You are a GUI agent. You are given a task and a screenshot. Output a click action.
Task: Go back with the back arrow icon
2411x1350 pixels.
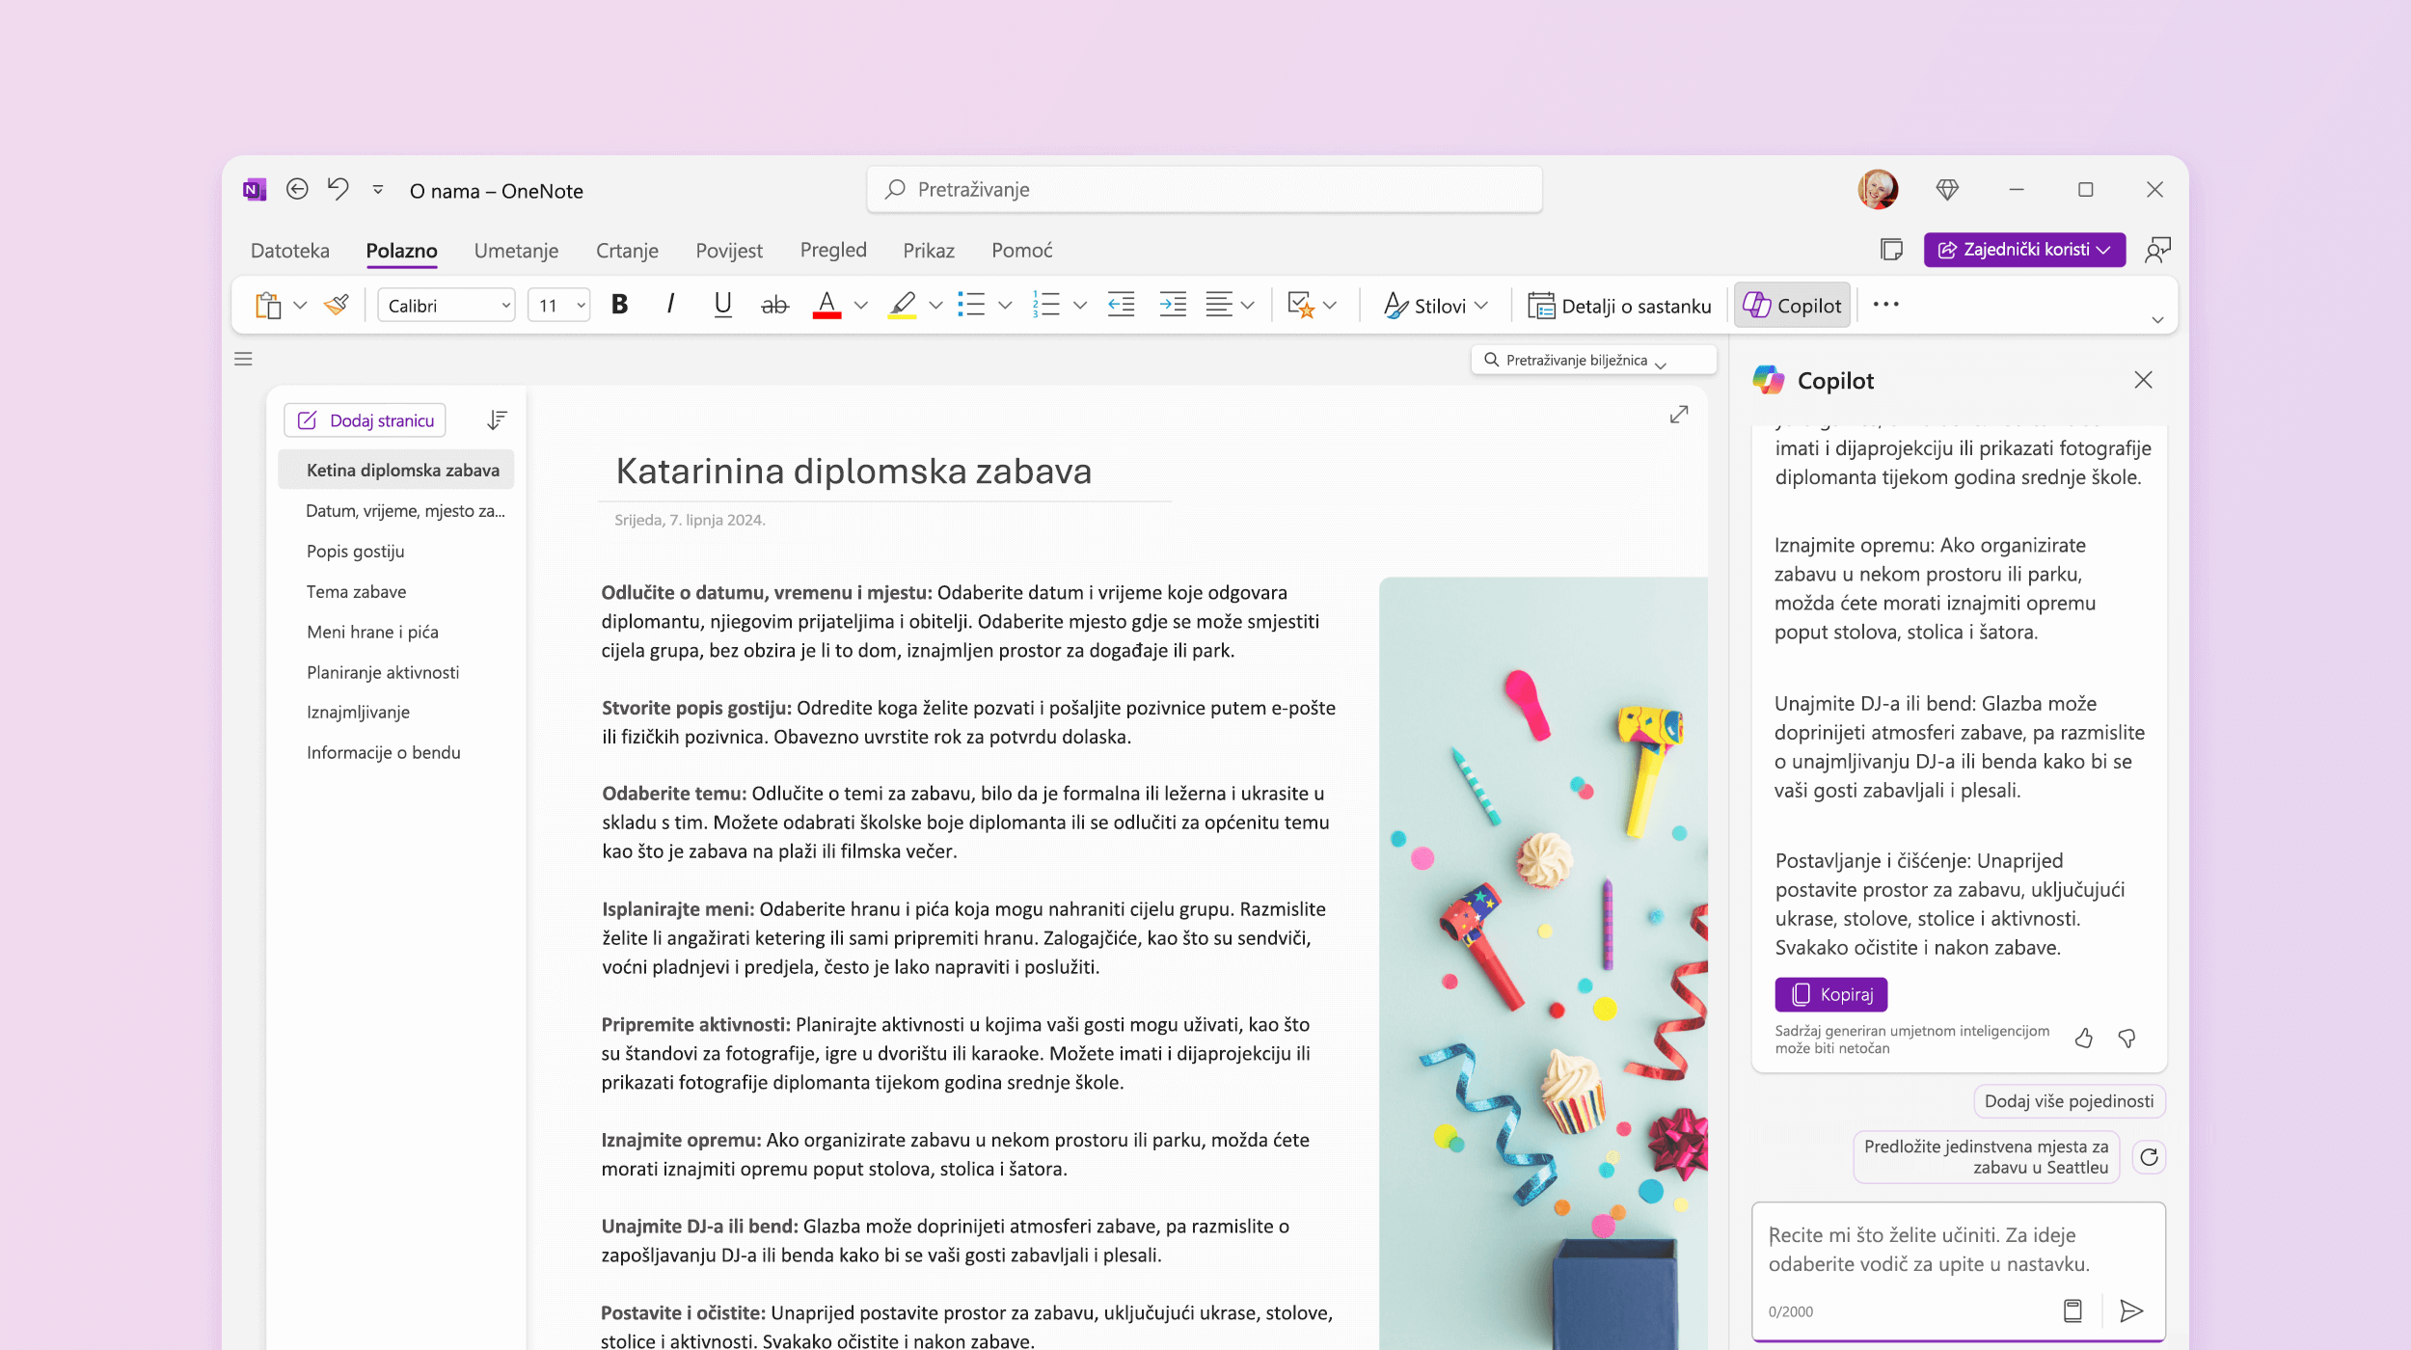coord(297,189)
